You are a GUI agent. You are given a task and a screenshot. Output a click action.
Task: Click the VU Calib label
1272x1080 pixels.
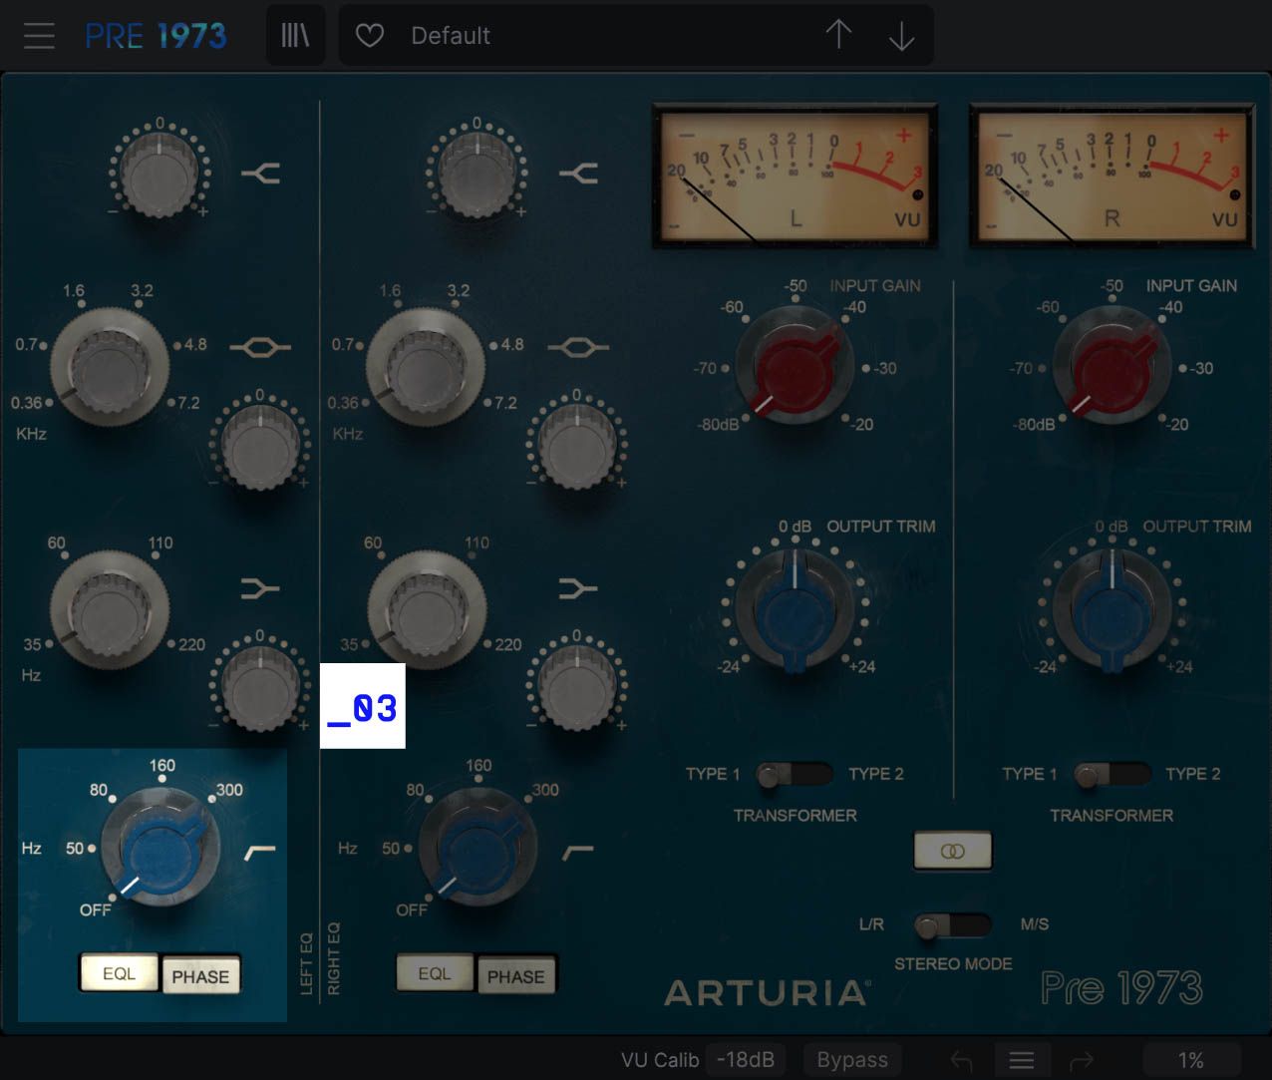(x=660, y=1060)
